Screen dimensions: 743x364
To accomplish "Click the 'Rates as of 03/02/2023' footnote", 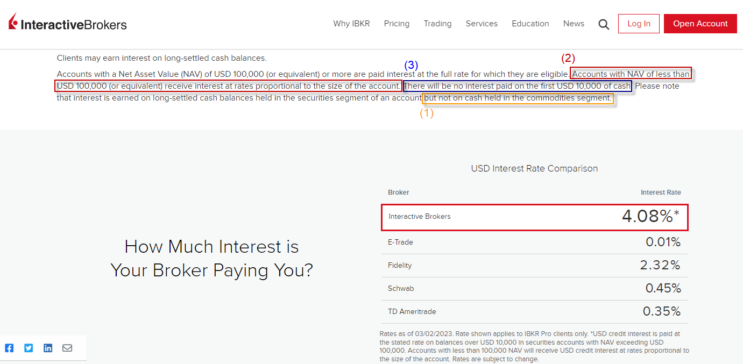I will pos(534,346).
